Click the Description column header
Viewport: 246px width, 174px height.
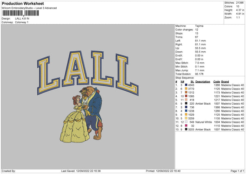tap(203, 82)
